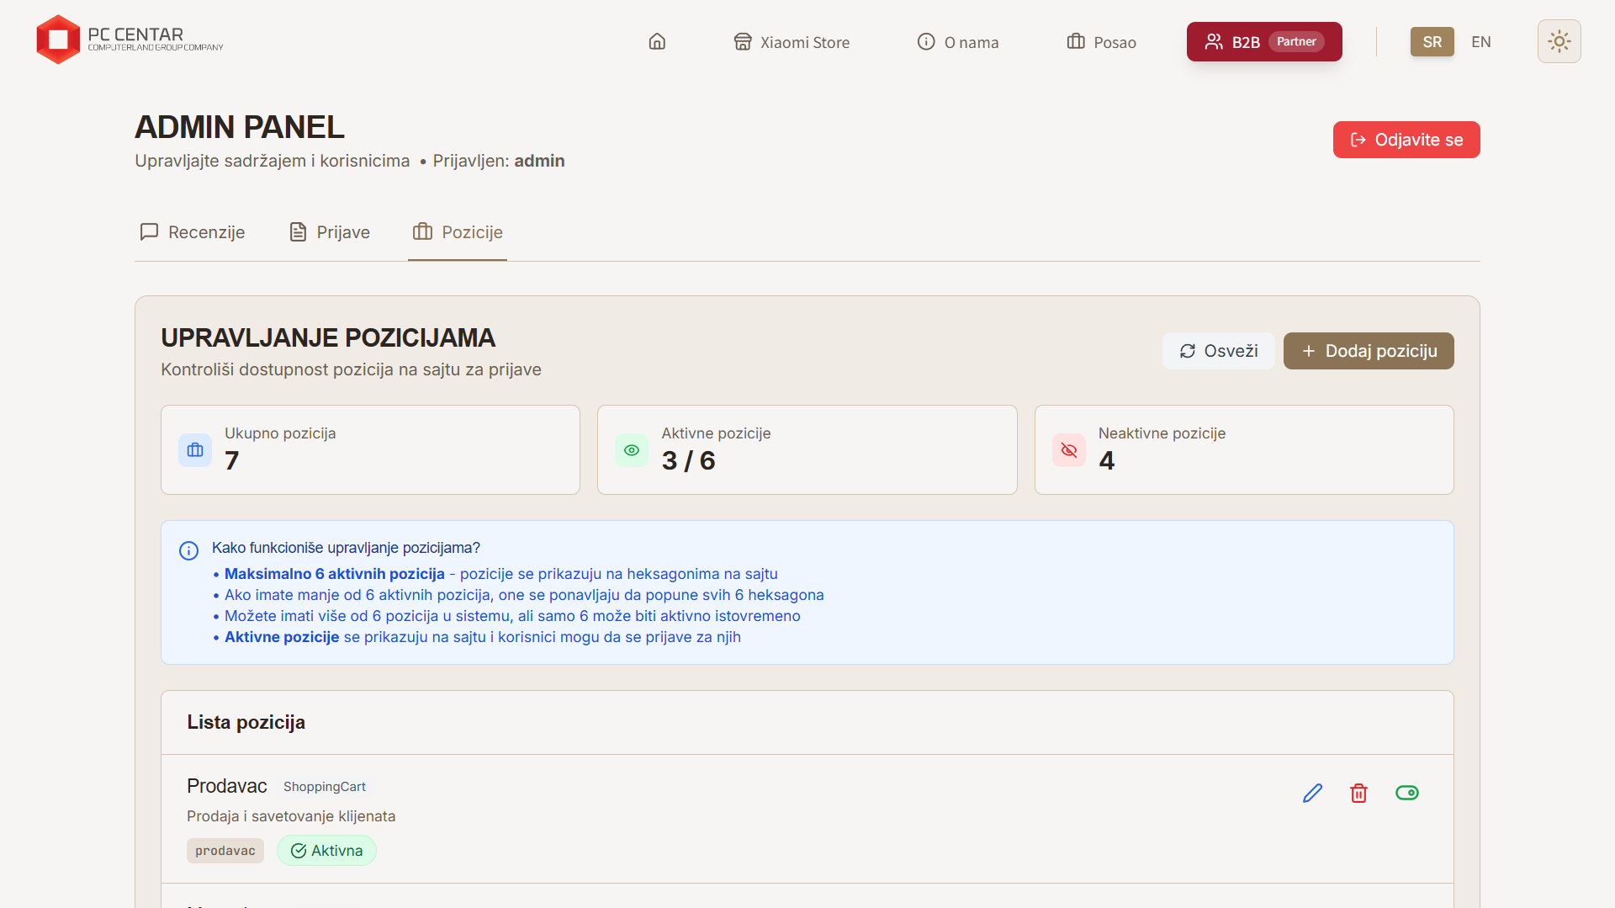1615x908 pixels.
Task: Click the PC Centar logo
Action: pos(130,40)
